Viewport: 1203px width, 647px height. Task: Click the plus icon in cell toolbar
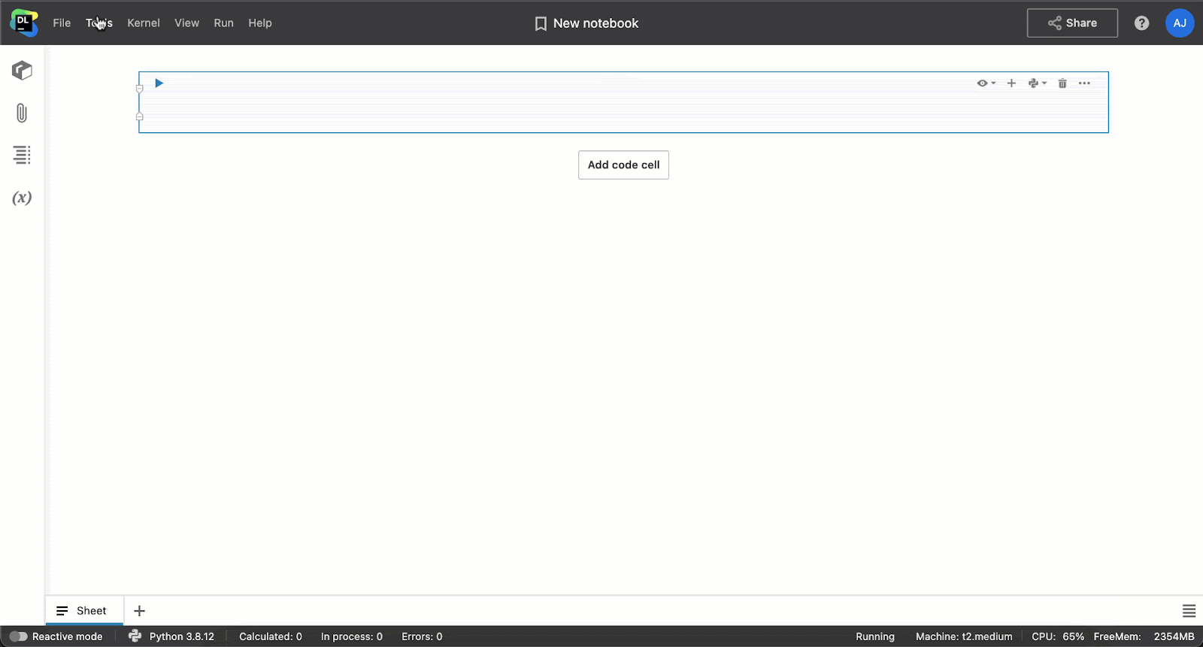point(1011,83)
